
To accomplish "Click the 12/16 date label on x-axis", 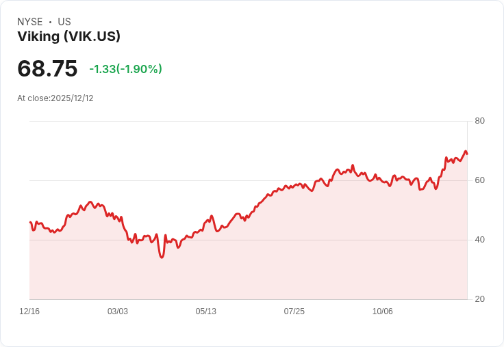I will (x=29, y=311).
